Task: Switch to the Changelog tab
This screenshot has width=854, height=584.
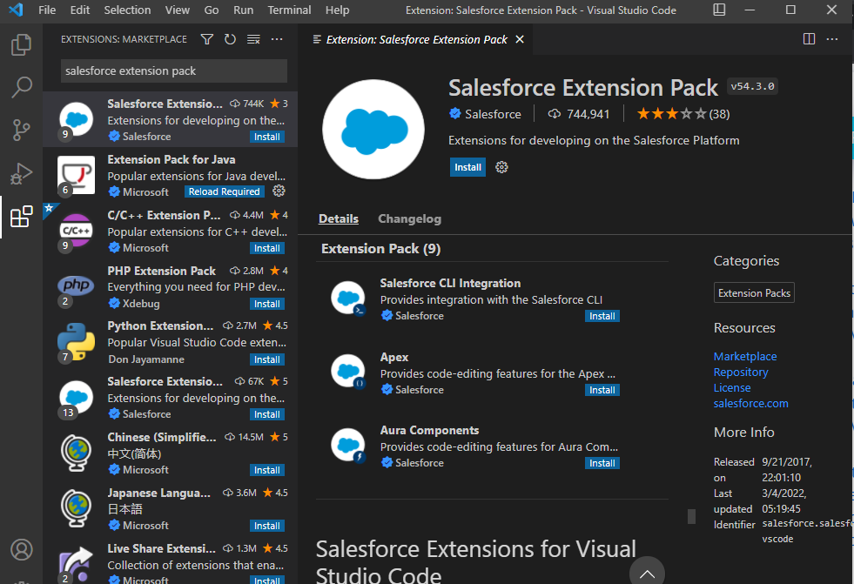Action: [x=409, y=218]
